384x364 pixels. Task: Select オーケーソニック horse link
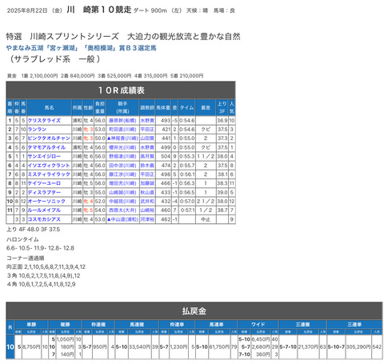46,202
